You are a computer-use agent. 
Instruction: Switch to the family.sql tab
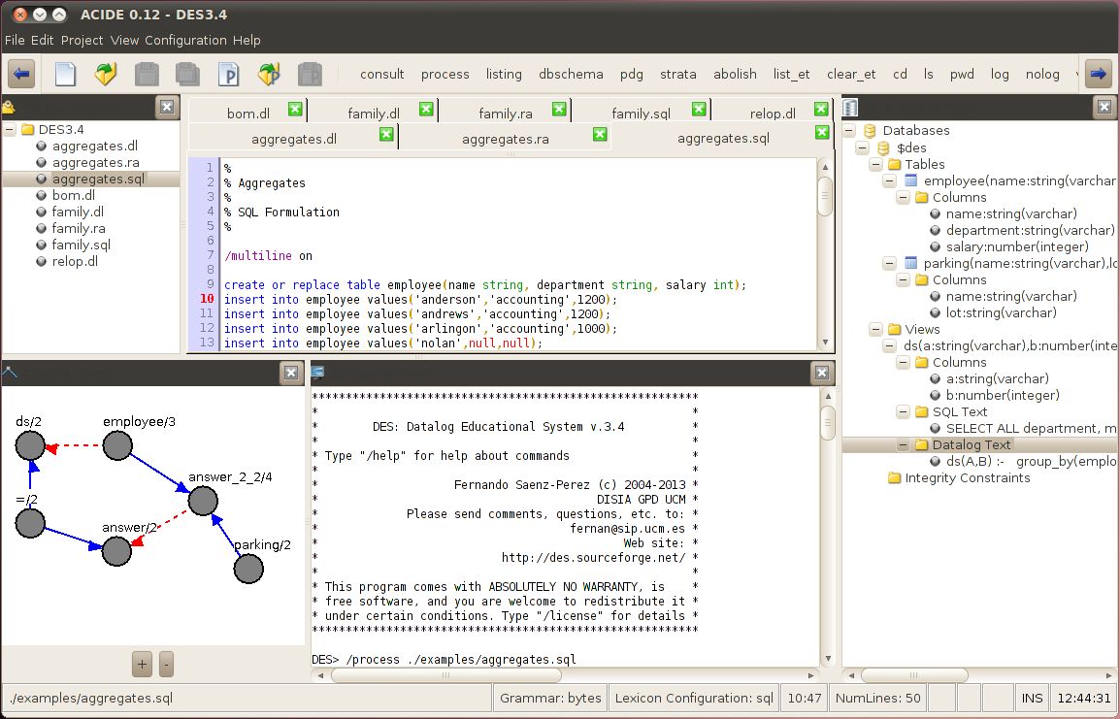641,113
